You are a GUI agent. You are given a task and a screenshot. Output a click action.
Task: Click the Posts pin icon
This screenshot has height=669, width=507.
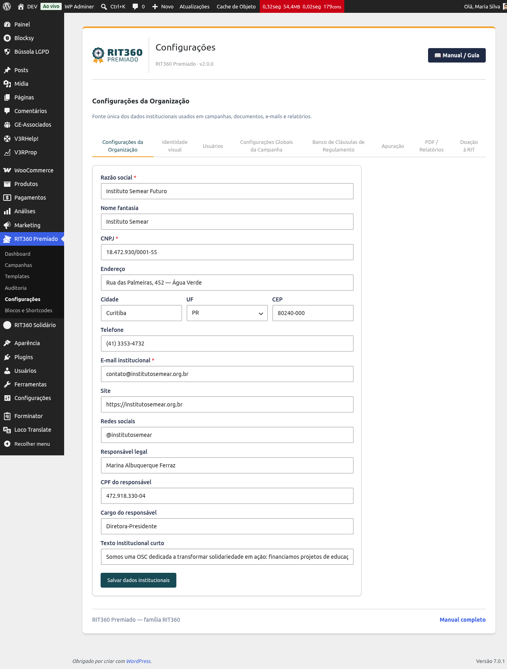click(7, 70)
